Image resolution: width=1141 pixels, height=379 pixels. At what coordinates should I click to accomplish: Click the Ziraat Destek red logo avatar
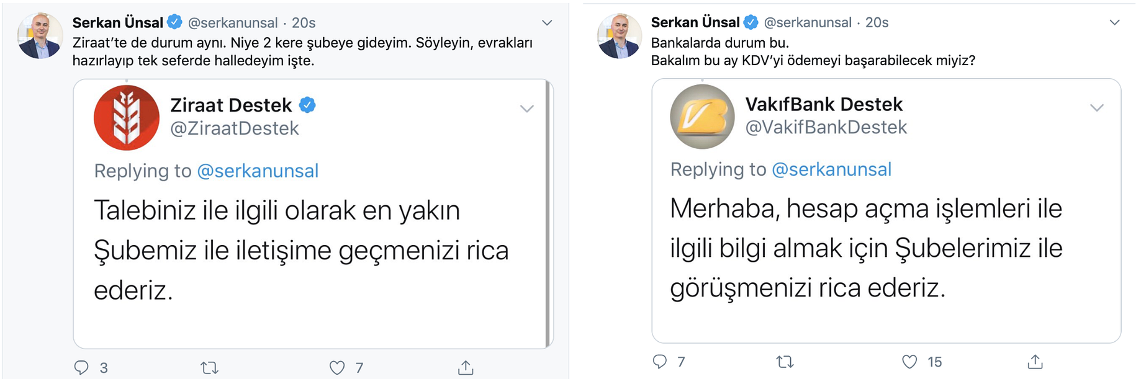click(x=127, y=118)
